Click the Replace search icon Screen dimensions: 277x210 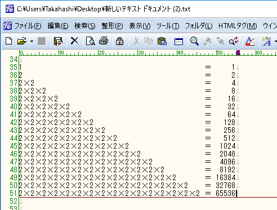pos(234,41)
